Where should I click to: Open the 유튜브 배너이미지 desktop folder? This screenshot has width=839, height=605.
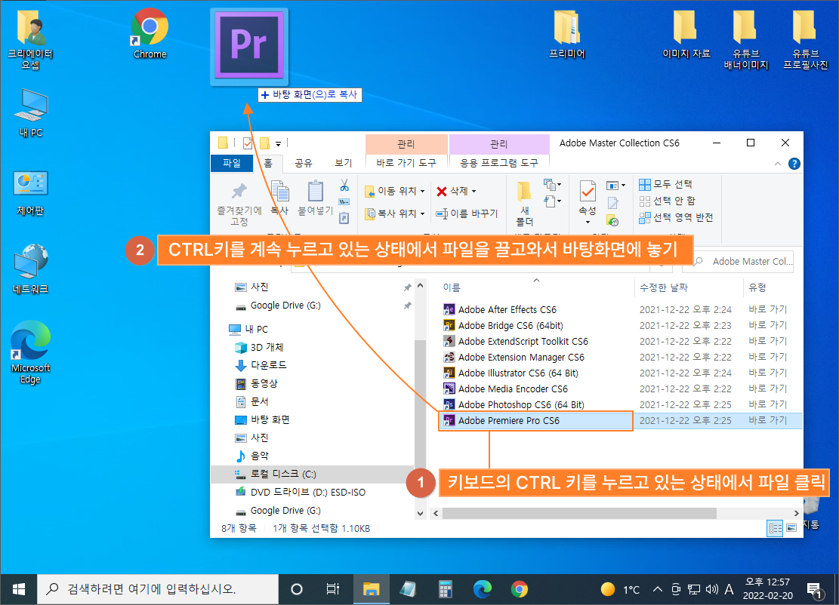point(746,40)
